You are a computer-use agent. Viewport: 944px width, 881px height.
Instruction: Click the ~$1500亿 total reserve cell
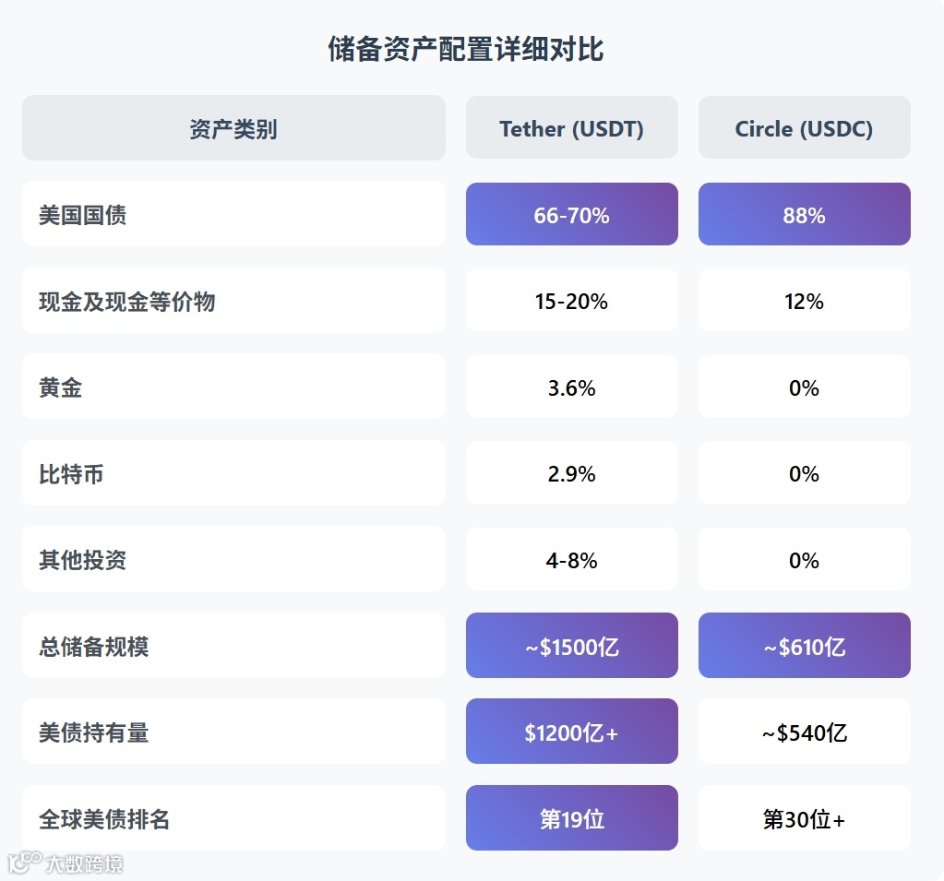click(571, 647)
